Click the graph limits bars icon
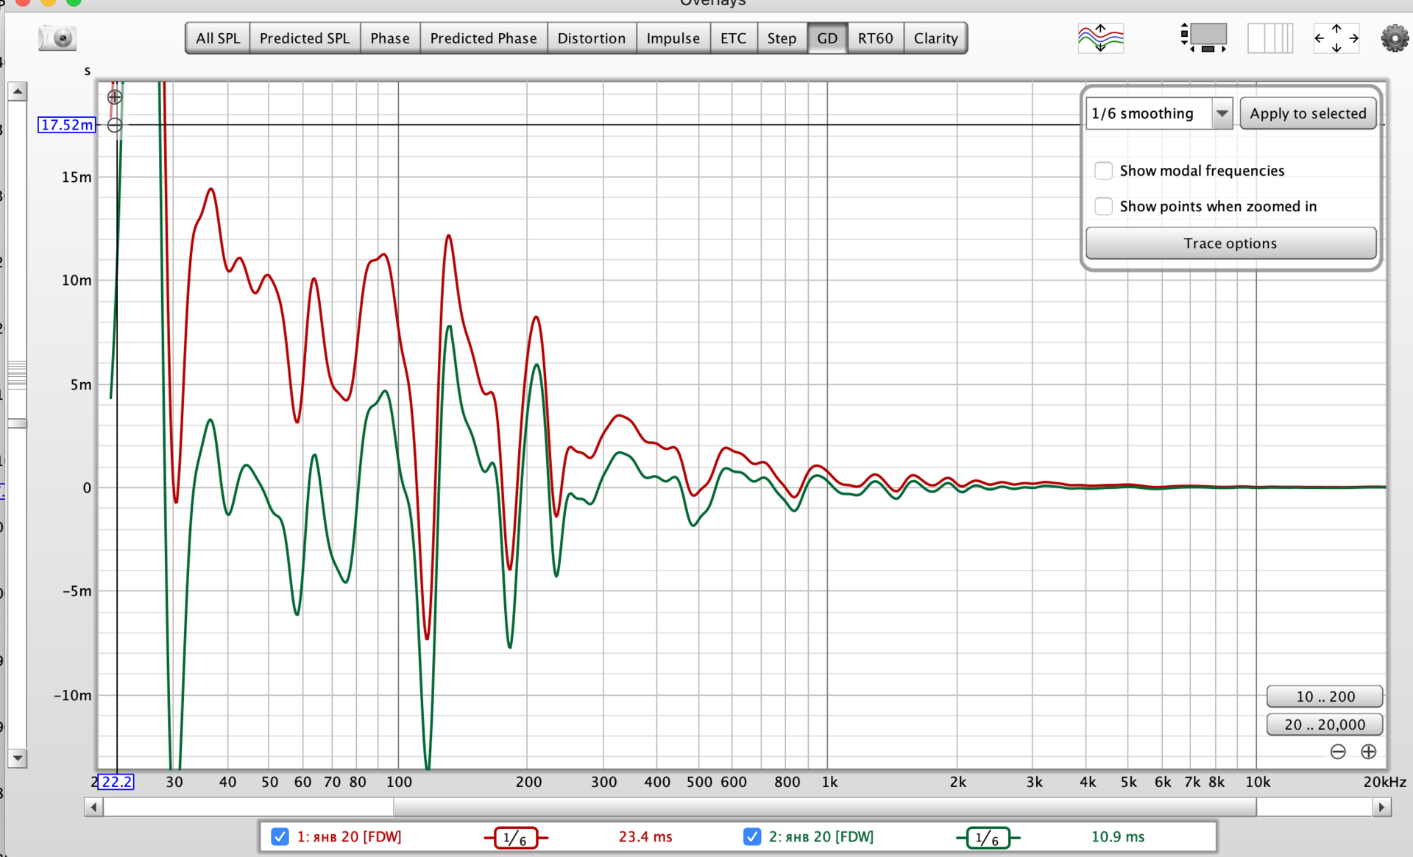 click(1270, 38)
